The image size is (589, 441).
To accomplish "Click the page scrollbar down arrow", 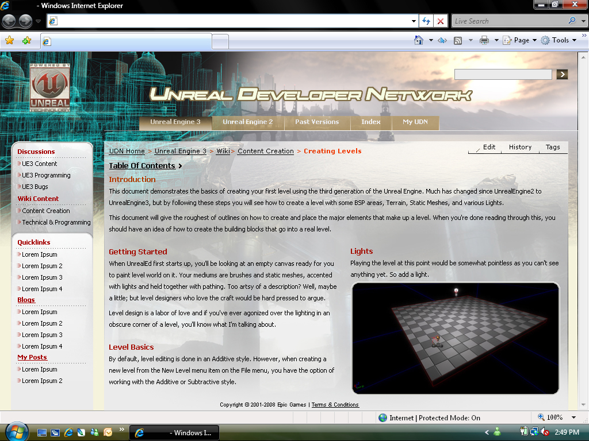I will coord(583,405).
